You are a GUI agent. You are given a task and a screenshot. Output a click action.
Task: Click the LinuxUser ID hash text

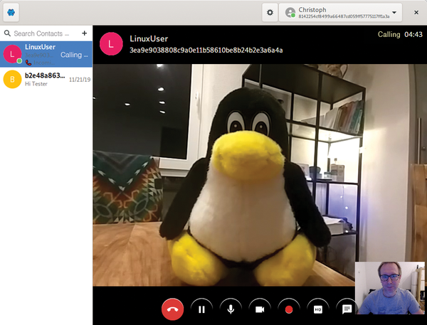(x=206, y=50)
